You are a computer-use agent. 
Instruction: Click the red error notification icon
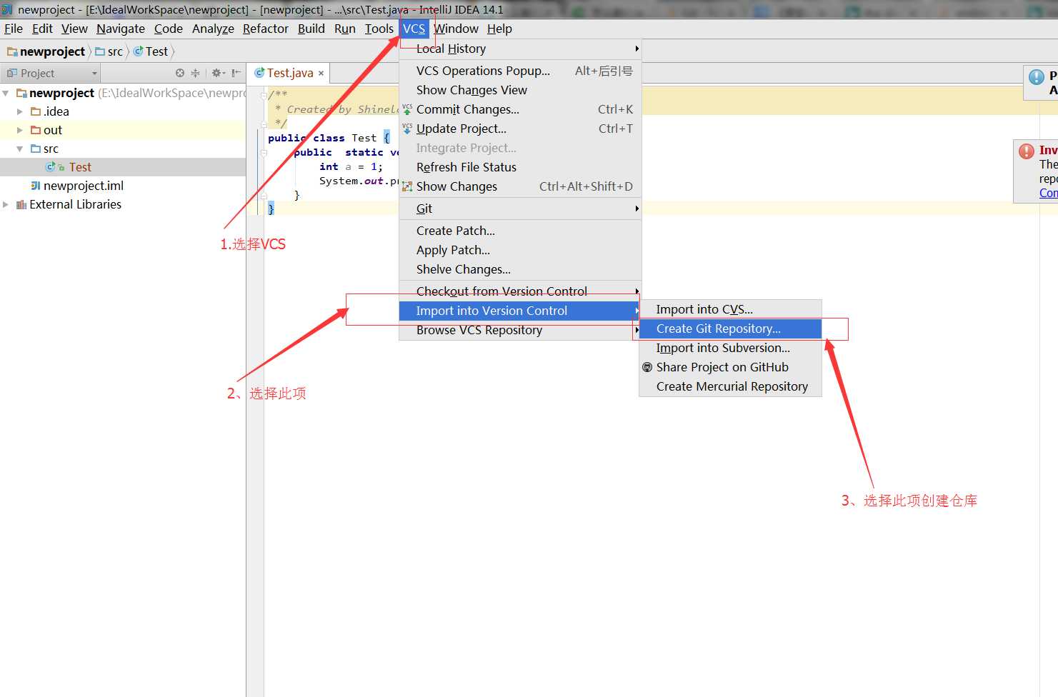[x=1027, y=151]
